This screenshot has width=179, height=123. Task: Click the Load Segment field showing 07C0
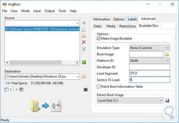click(x=149, y=73)
